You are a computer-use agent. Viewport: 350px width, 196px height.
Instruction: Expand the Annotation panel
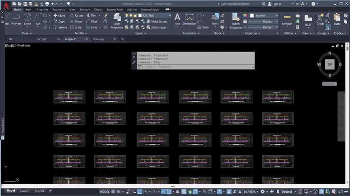[x=191, y=33]
